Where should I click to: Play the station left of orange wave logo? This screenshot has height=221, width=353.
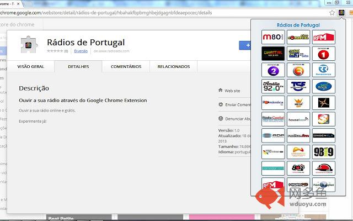pyautogui.click(x=273, y=152)
